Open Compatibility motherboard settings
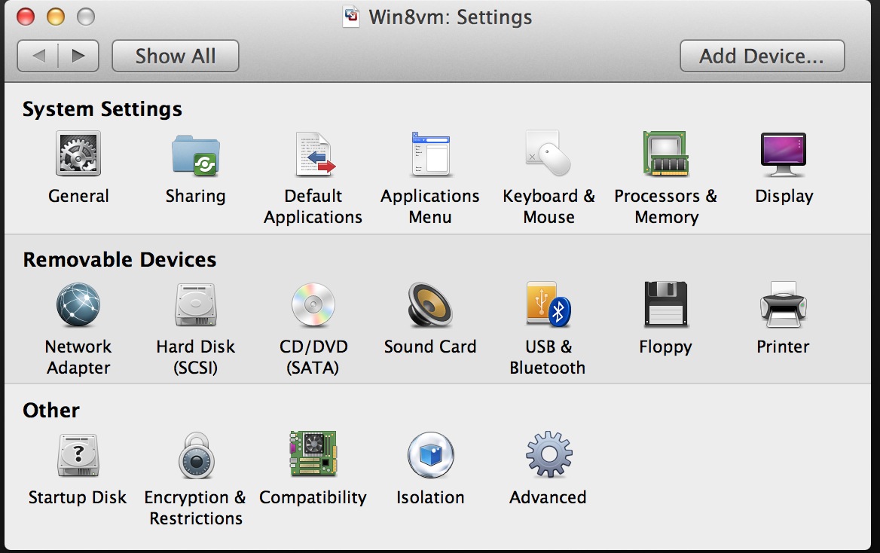Image resolution: width=880 pixels, height=553 pixels. [x=313, y=454]
